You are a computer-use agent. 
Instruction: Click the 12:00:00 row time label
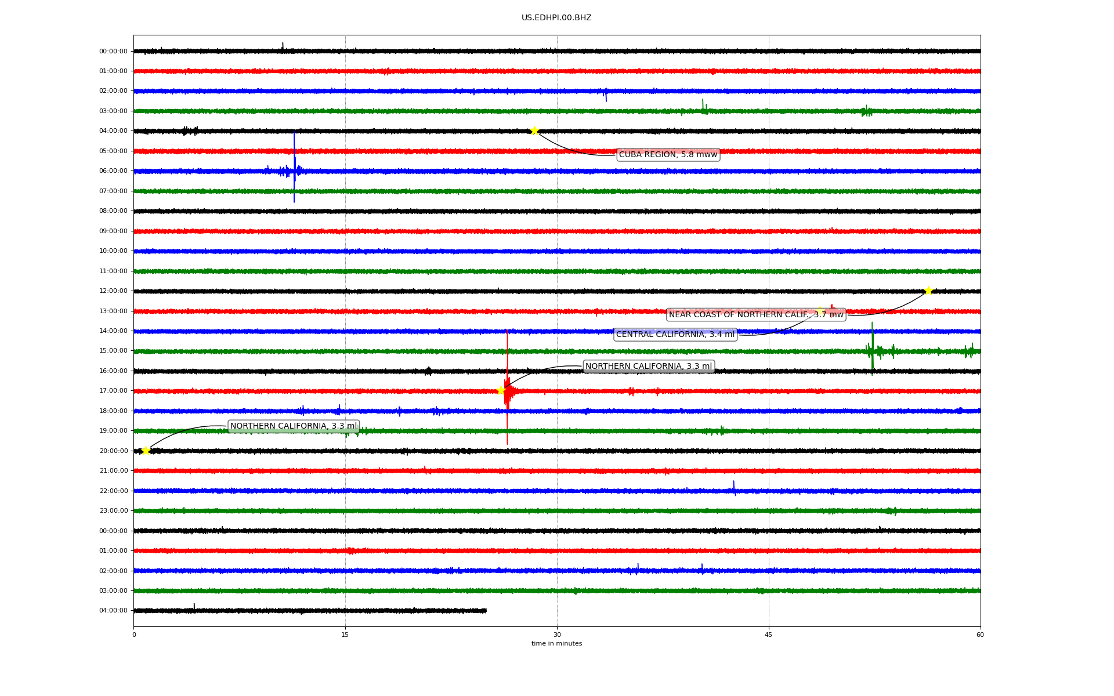[x=113, y=291]
